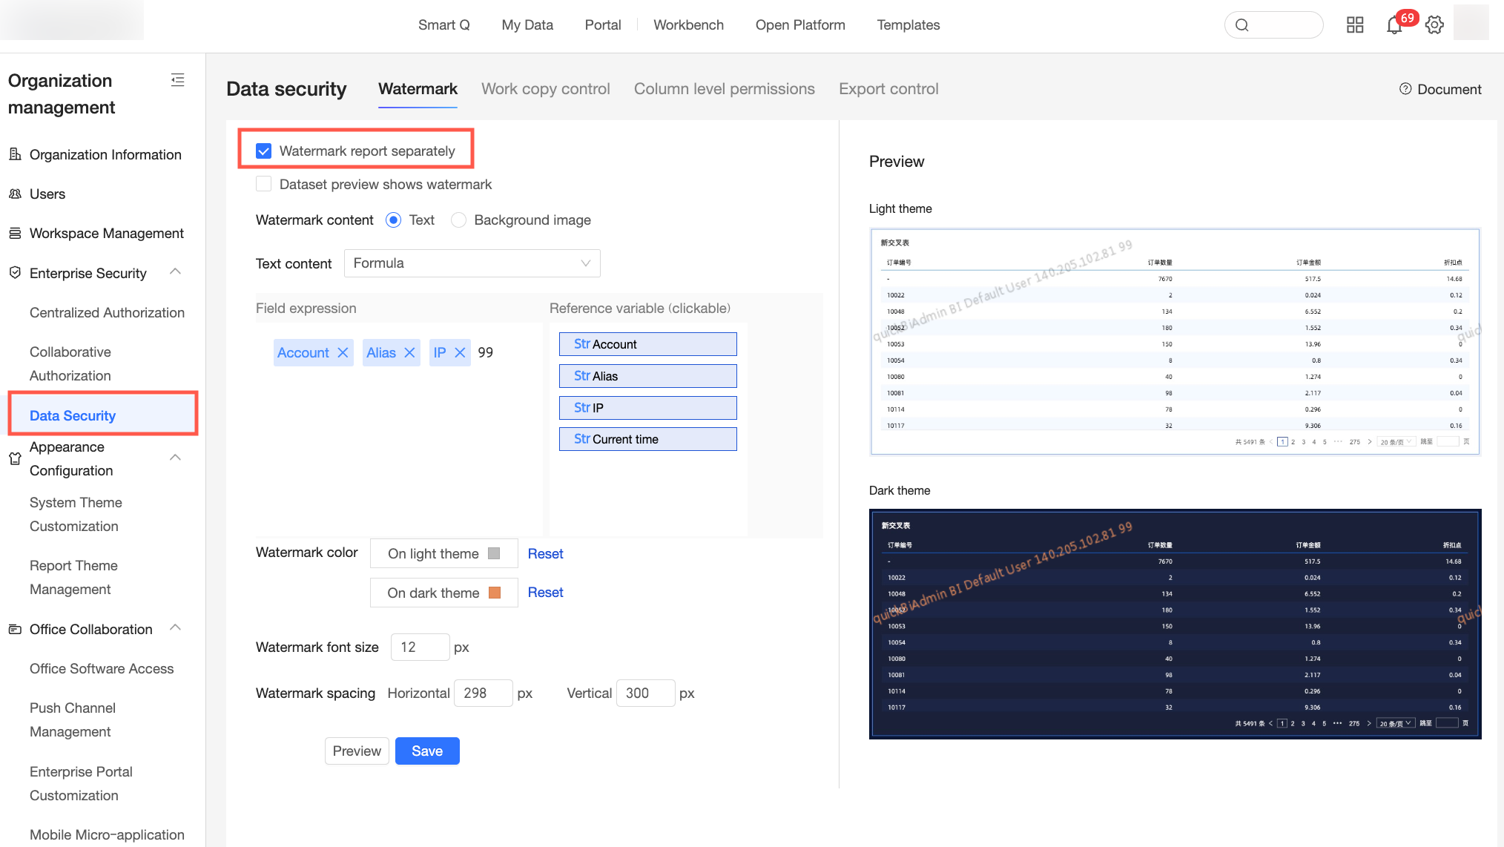Remove the Alias tag from expression

409,353
